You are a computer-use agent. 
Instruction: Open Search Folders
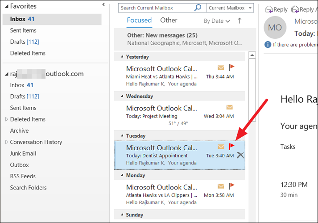pyautogui.click(x=29, y=188)
